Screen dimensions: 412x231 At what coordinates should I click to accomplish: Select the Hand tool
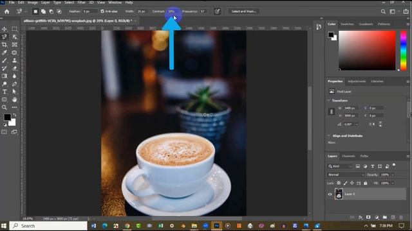14,99
